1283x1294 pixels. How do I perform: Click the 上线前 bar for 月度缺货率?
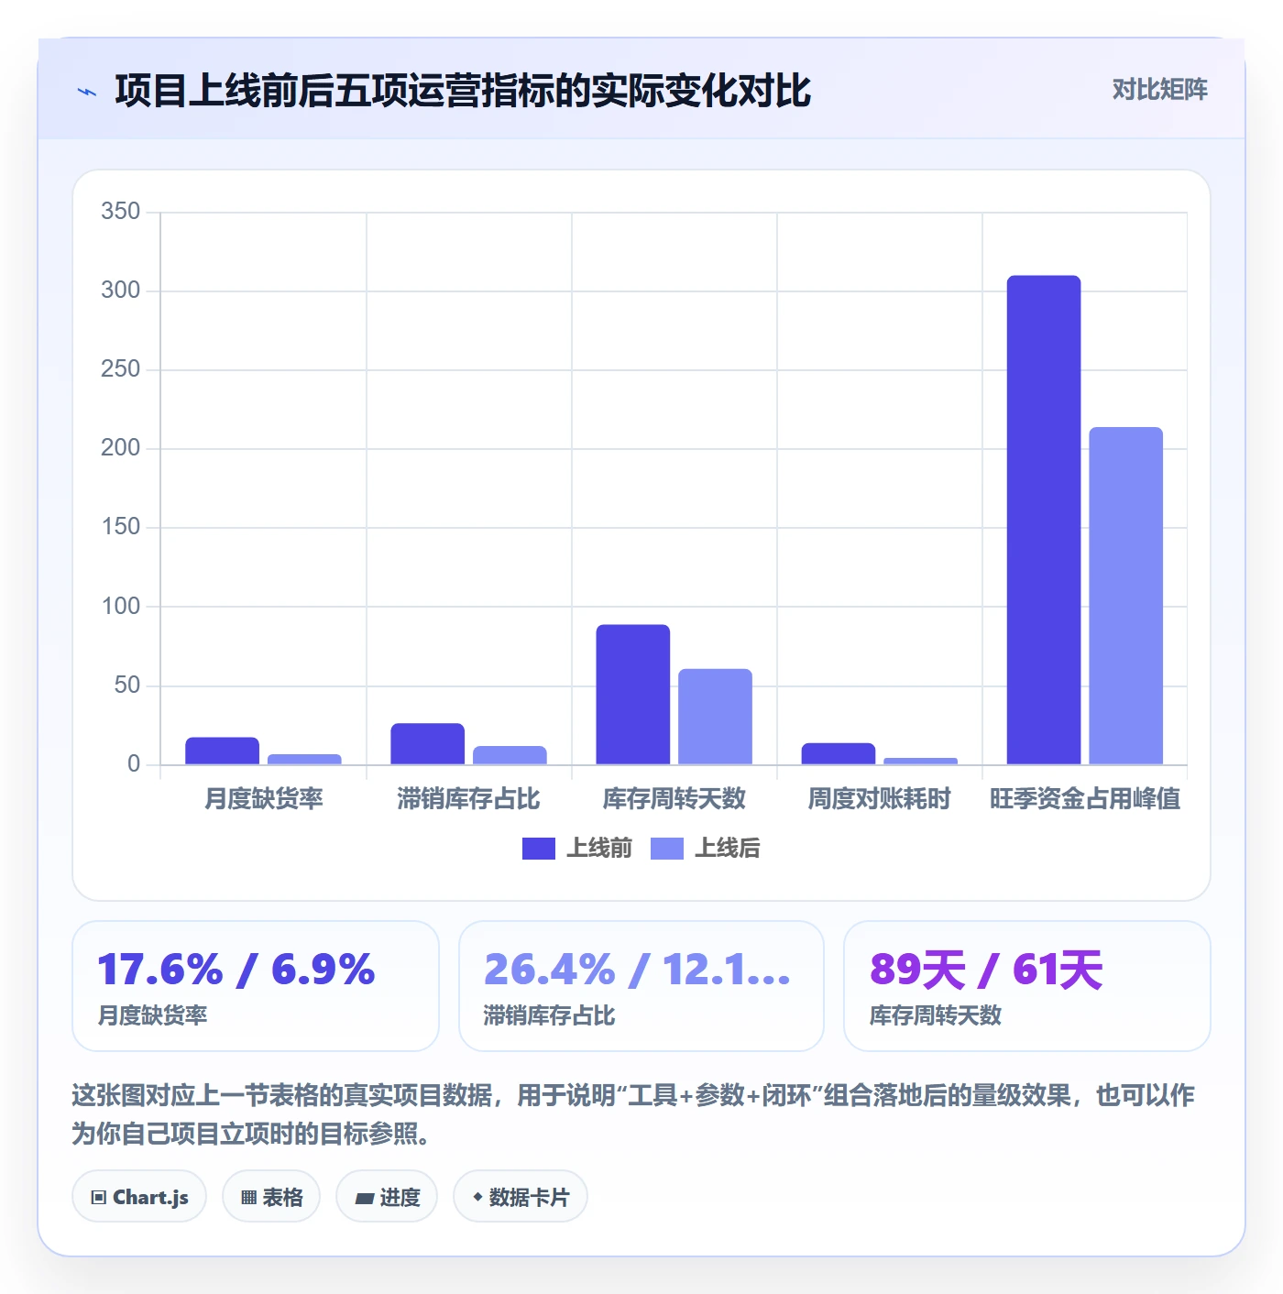click(x=223, y=751)
